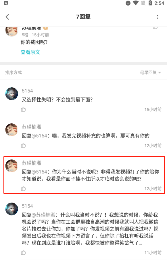This screenshot has height=266, width=167.
Task: Like 5154's long reply at the bottom
Action: tap(23, 252)
